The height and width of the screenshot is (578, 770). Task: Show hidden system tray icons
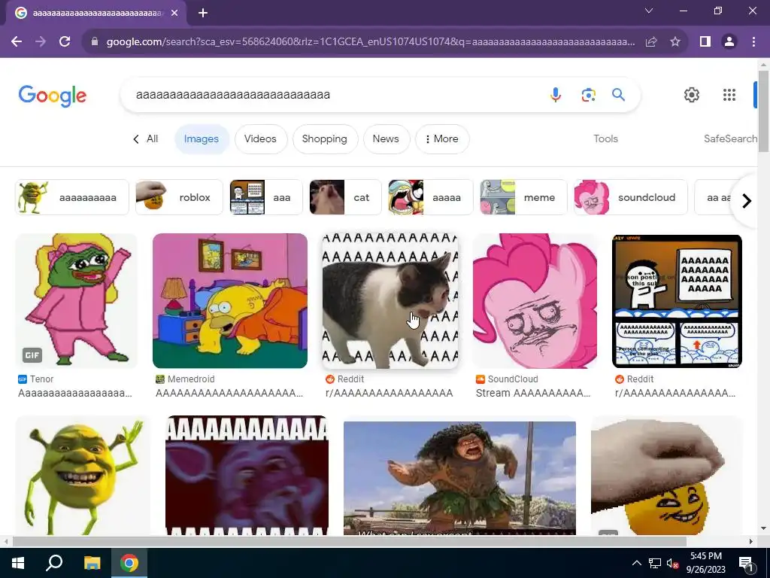[636, 563]
